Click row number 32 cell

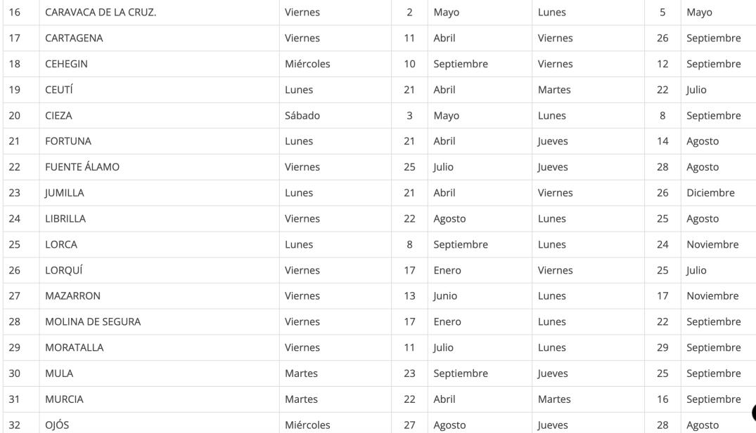click(x=14, y=425)
